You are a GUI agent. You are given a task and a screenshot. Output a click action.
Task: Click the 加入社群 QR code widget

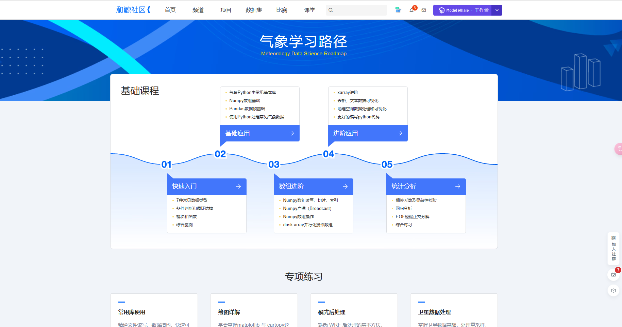(x=613, y=248)
